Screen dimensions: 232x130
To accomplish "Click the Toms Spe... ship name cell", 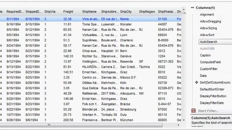I will point(91,24).
